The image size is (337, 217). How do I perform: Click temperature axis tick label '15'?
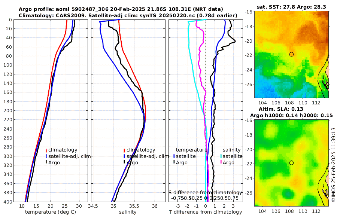pos(36,206)
